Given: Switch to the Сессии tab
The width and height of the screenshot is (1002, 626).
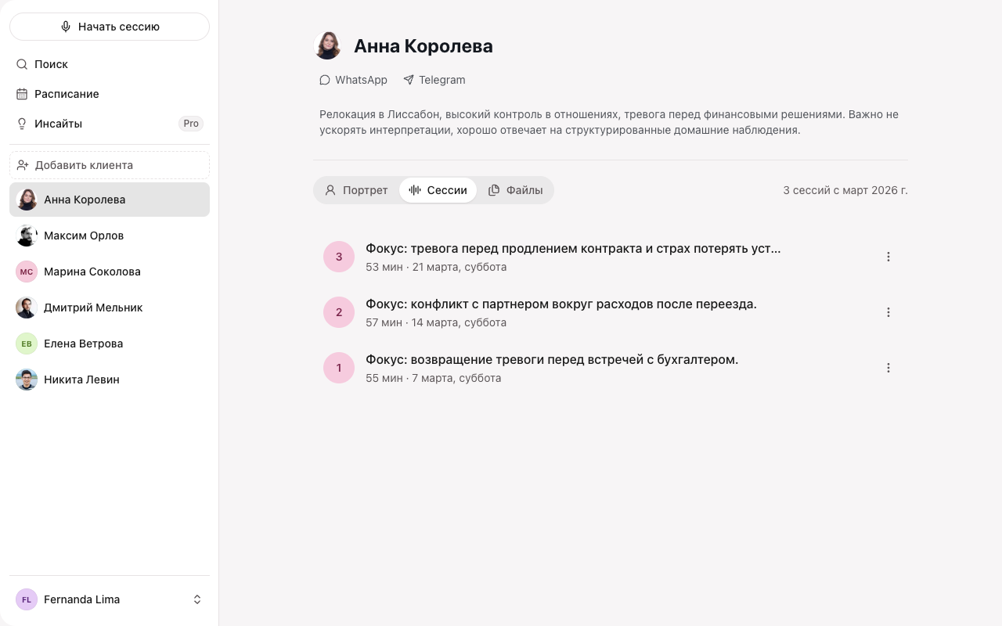Looking at the screenshot, I should (438, 190).
